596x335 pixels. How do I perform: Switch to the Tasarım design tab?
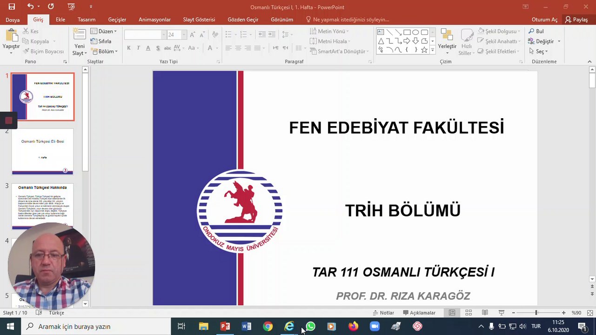pyautogui.click(x=87, y=20)
